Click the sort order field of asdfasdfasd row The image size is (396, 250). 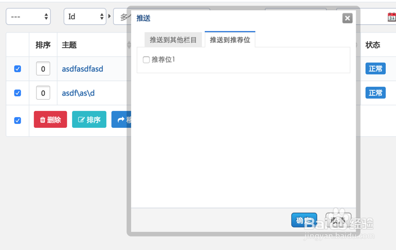43,69
